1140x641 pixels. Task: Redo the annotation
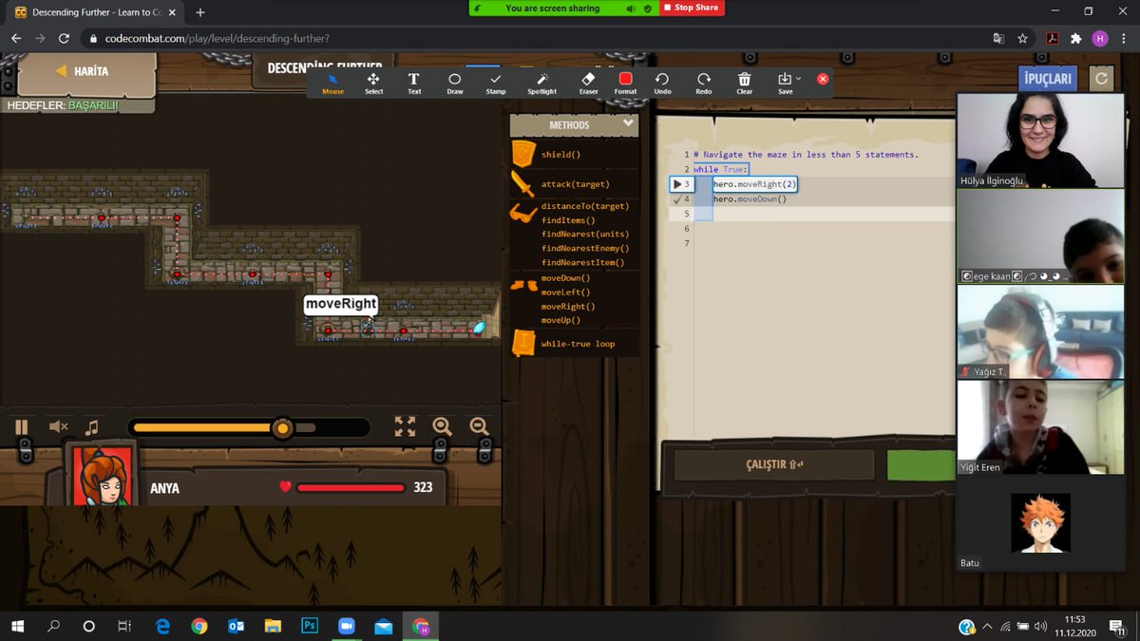(x=703, y=84)
